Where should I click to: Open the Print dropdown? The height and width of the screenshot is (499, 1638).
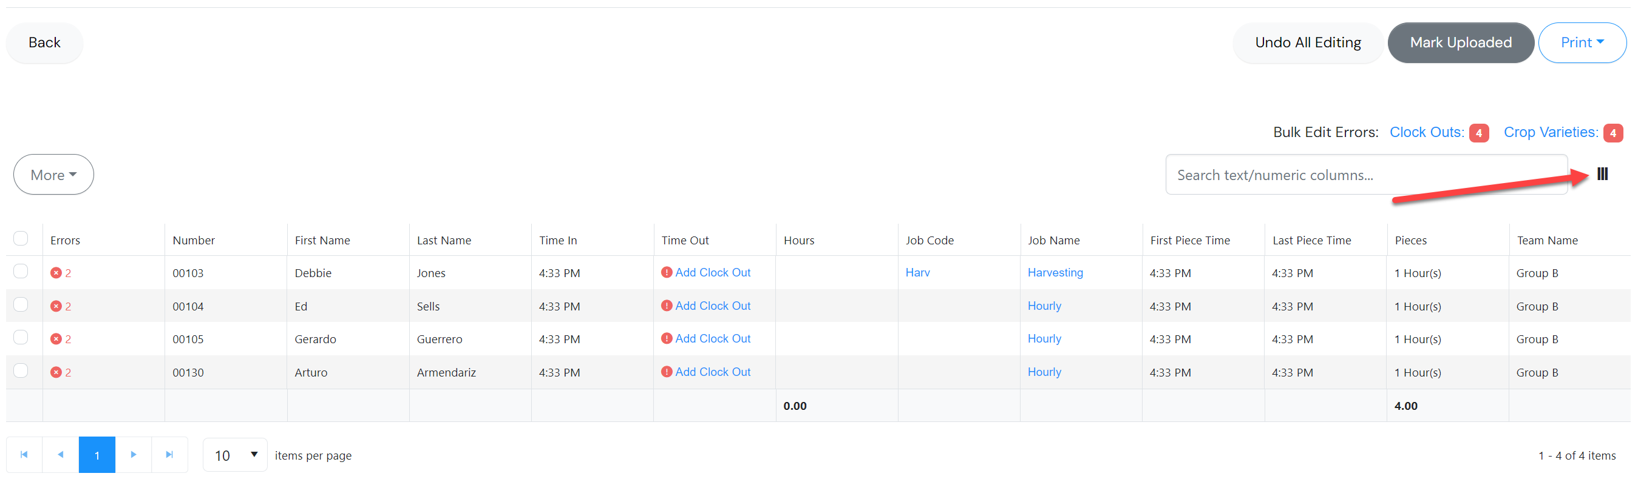pos(1582,42)
